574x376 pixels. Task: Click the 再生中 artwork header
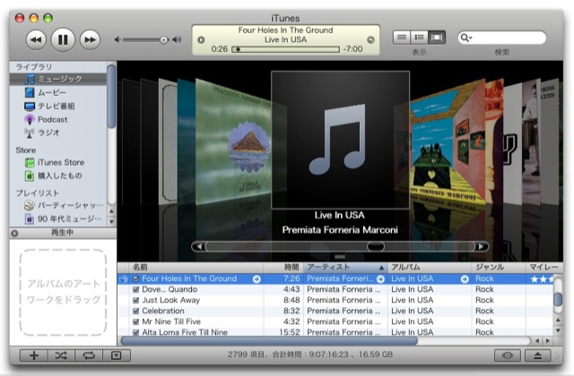click(63, 233)
